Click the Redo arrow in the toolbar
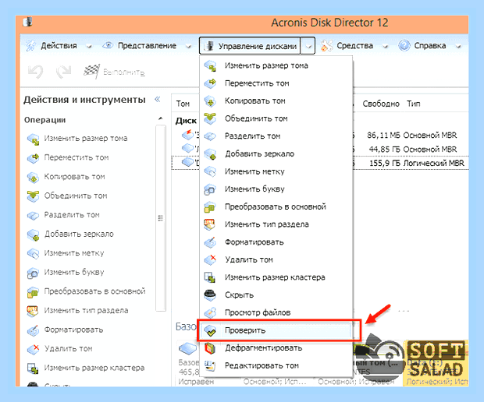484x402 pixels. click(63, 72)
